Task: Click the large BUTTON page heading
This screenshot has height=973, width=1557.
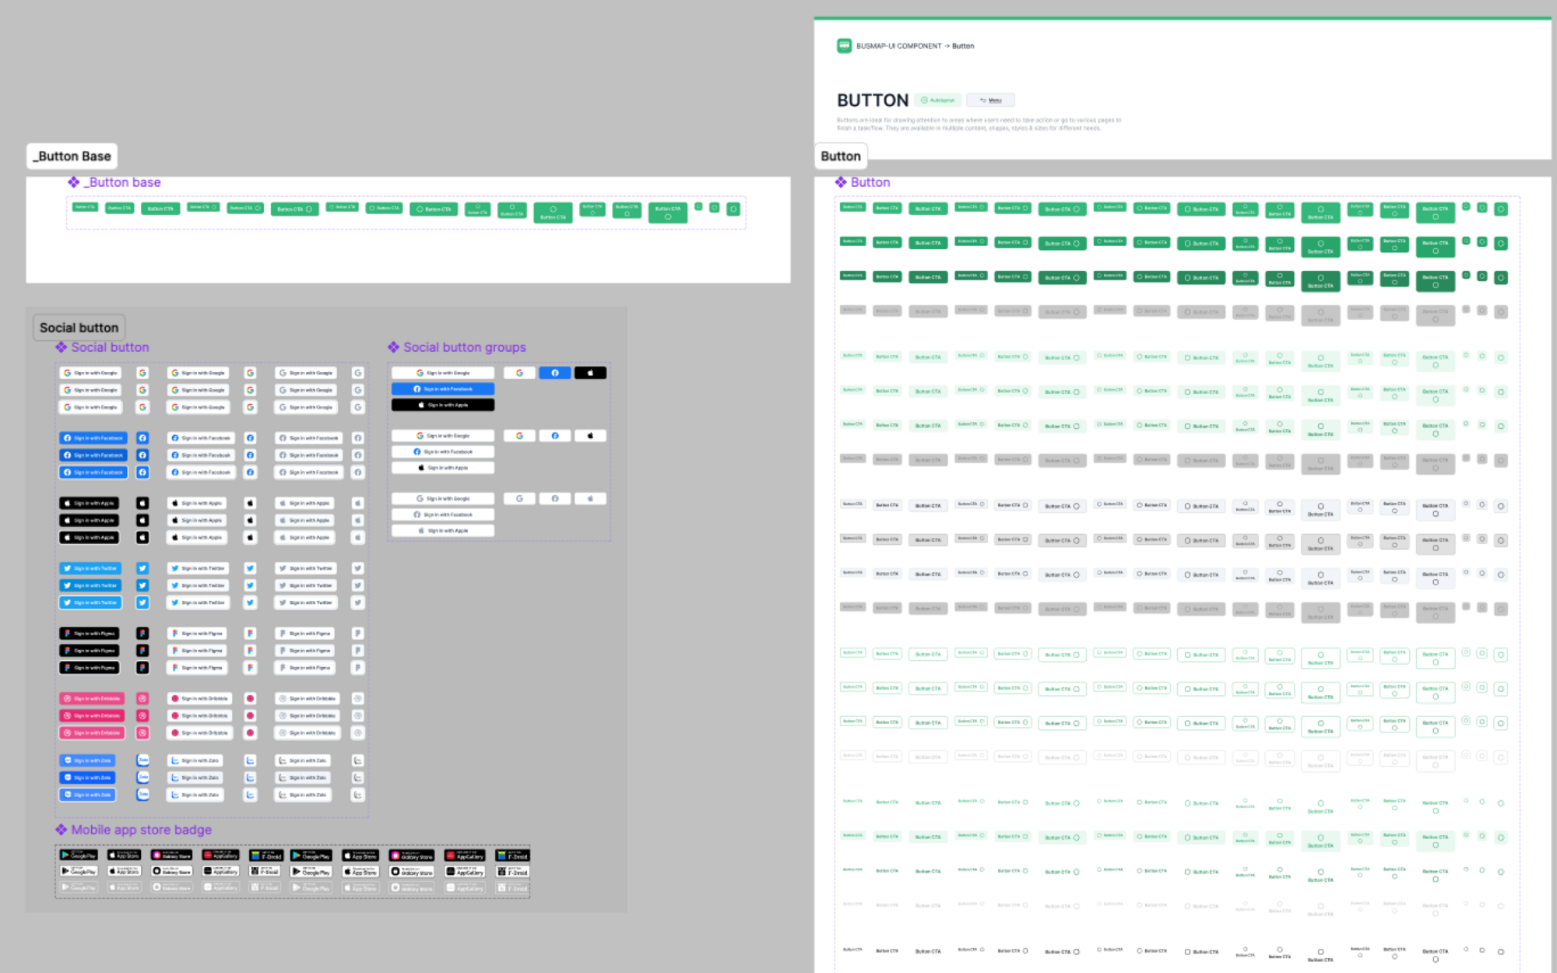Action: (872, 100)
